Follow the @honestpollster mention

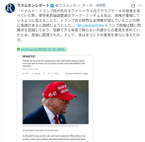(91, 25)
